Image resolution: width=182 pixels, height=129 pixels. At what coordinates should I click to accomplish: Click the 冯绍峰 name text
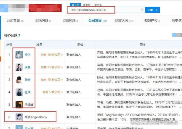click(29, 105)
